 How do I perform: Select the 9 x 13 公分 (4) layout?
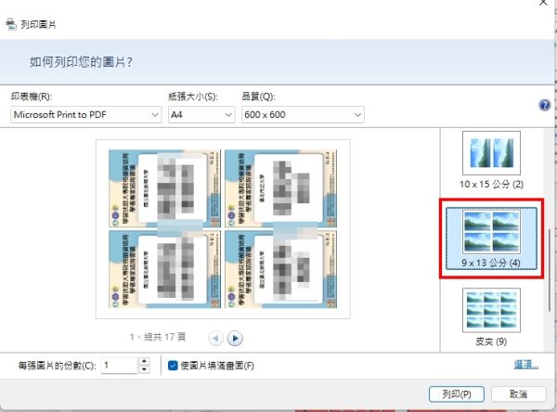pyautogui.click(x=491, y=235)
